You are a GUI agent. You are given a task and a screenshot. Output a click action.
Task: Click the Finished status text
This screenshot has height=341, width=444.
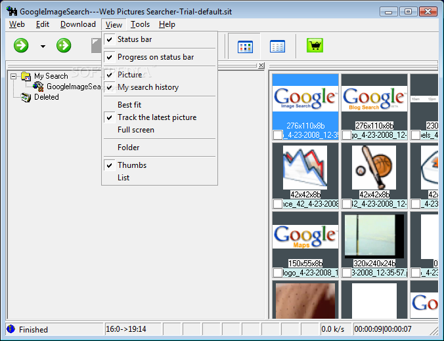point(33,329)
